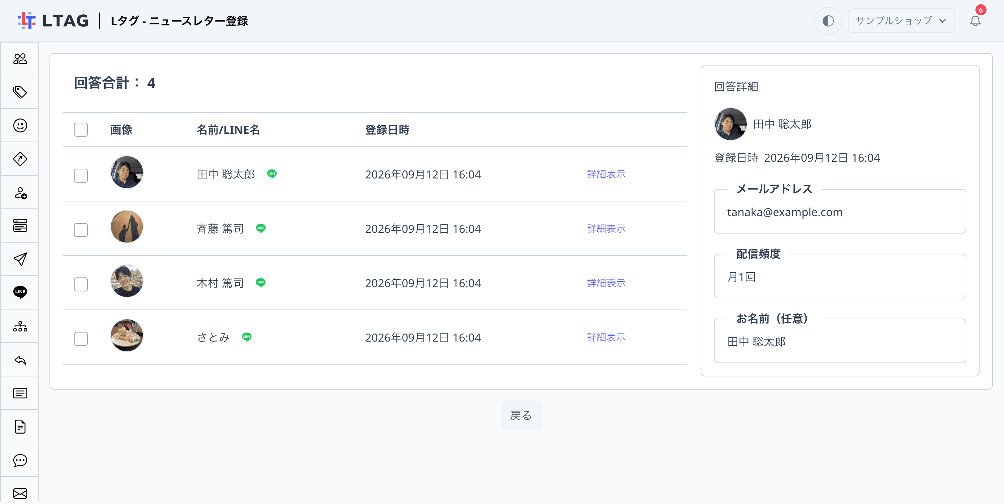1004x504 pixels.
Task: Click 木村 篤司's avatar thumbnail
Action: [x=127, y=281]
